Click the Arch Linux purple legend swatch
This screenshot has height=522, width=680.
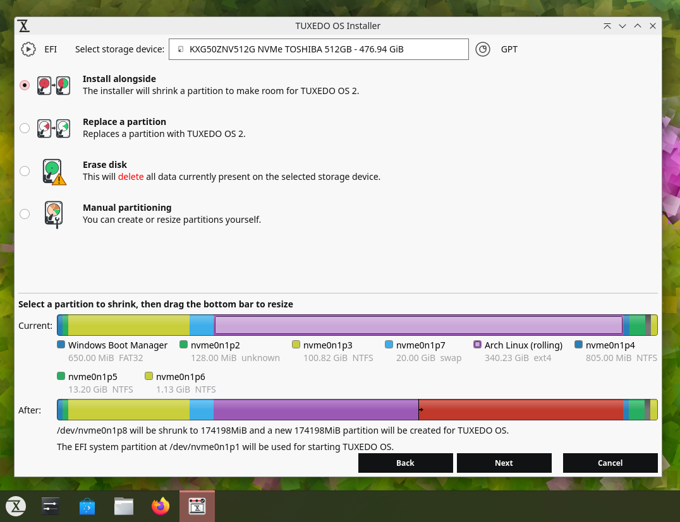[478, 345]
